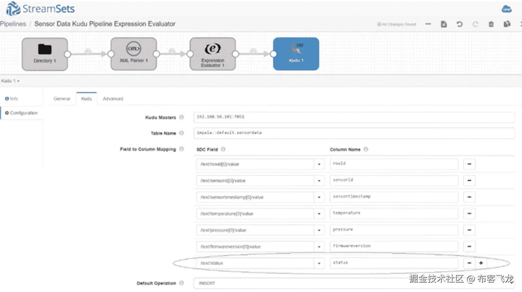Switch to the General tab
The width and height of the screenshot is (522, 292).
click(x=62, y=99)
